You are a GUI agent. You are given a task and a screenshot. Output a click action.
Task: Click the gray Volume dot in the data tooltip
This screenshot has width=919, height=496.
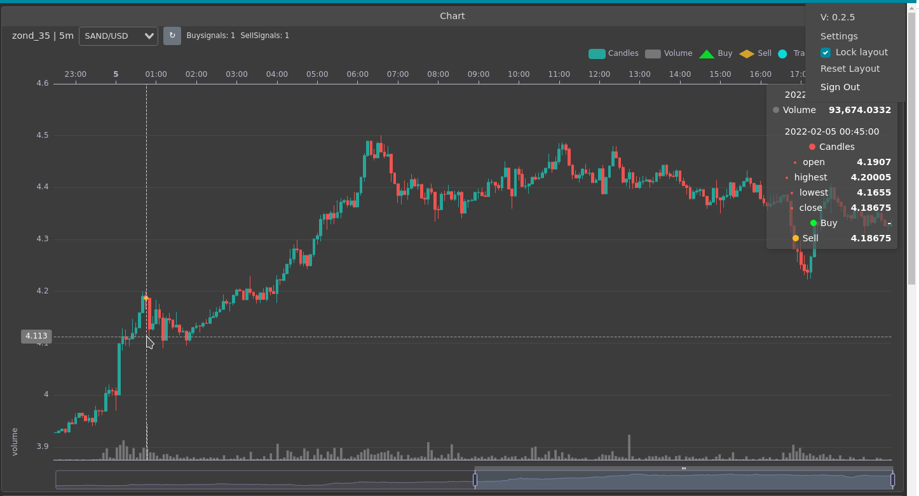click(x=775, y=110)
